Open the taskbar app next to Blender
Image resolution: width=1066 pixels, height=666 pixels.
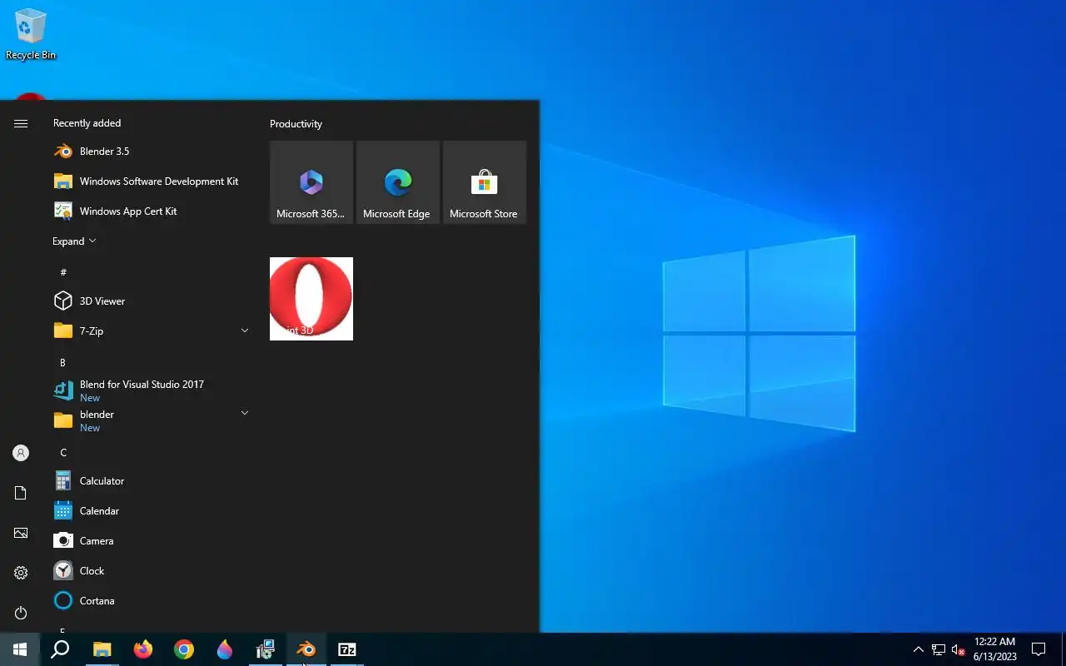[266, 649]
